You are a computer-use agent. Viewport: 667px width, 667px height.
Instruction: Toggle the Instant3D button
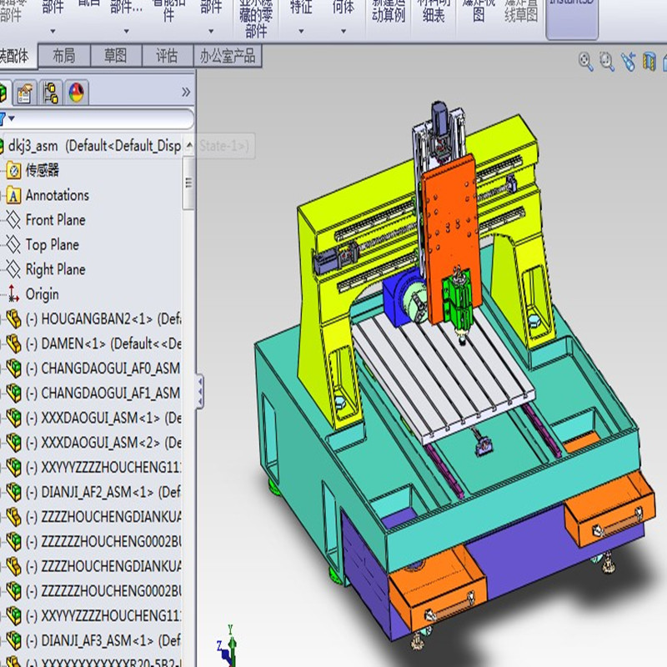click(x=572, y=17)
